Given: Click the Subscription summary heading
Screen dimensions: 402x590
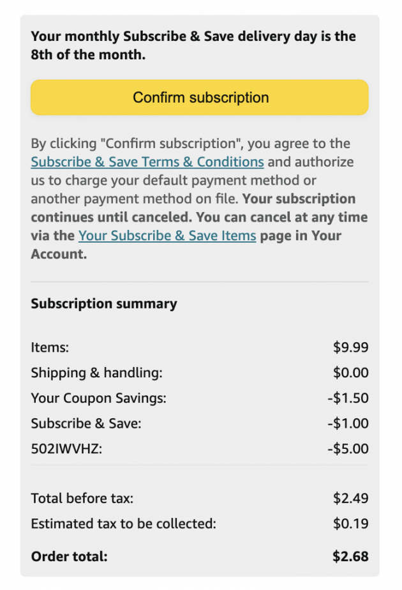Looking at the screenshot, I should tap(104, 304).
